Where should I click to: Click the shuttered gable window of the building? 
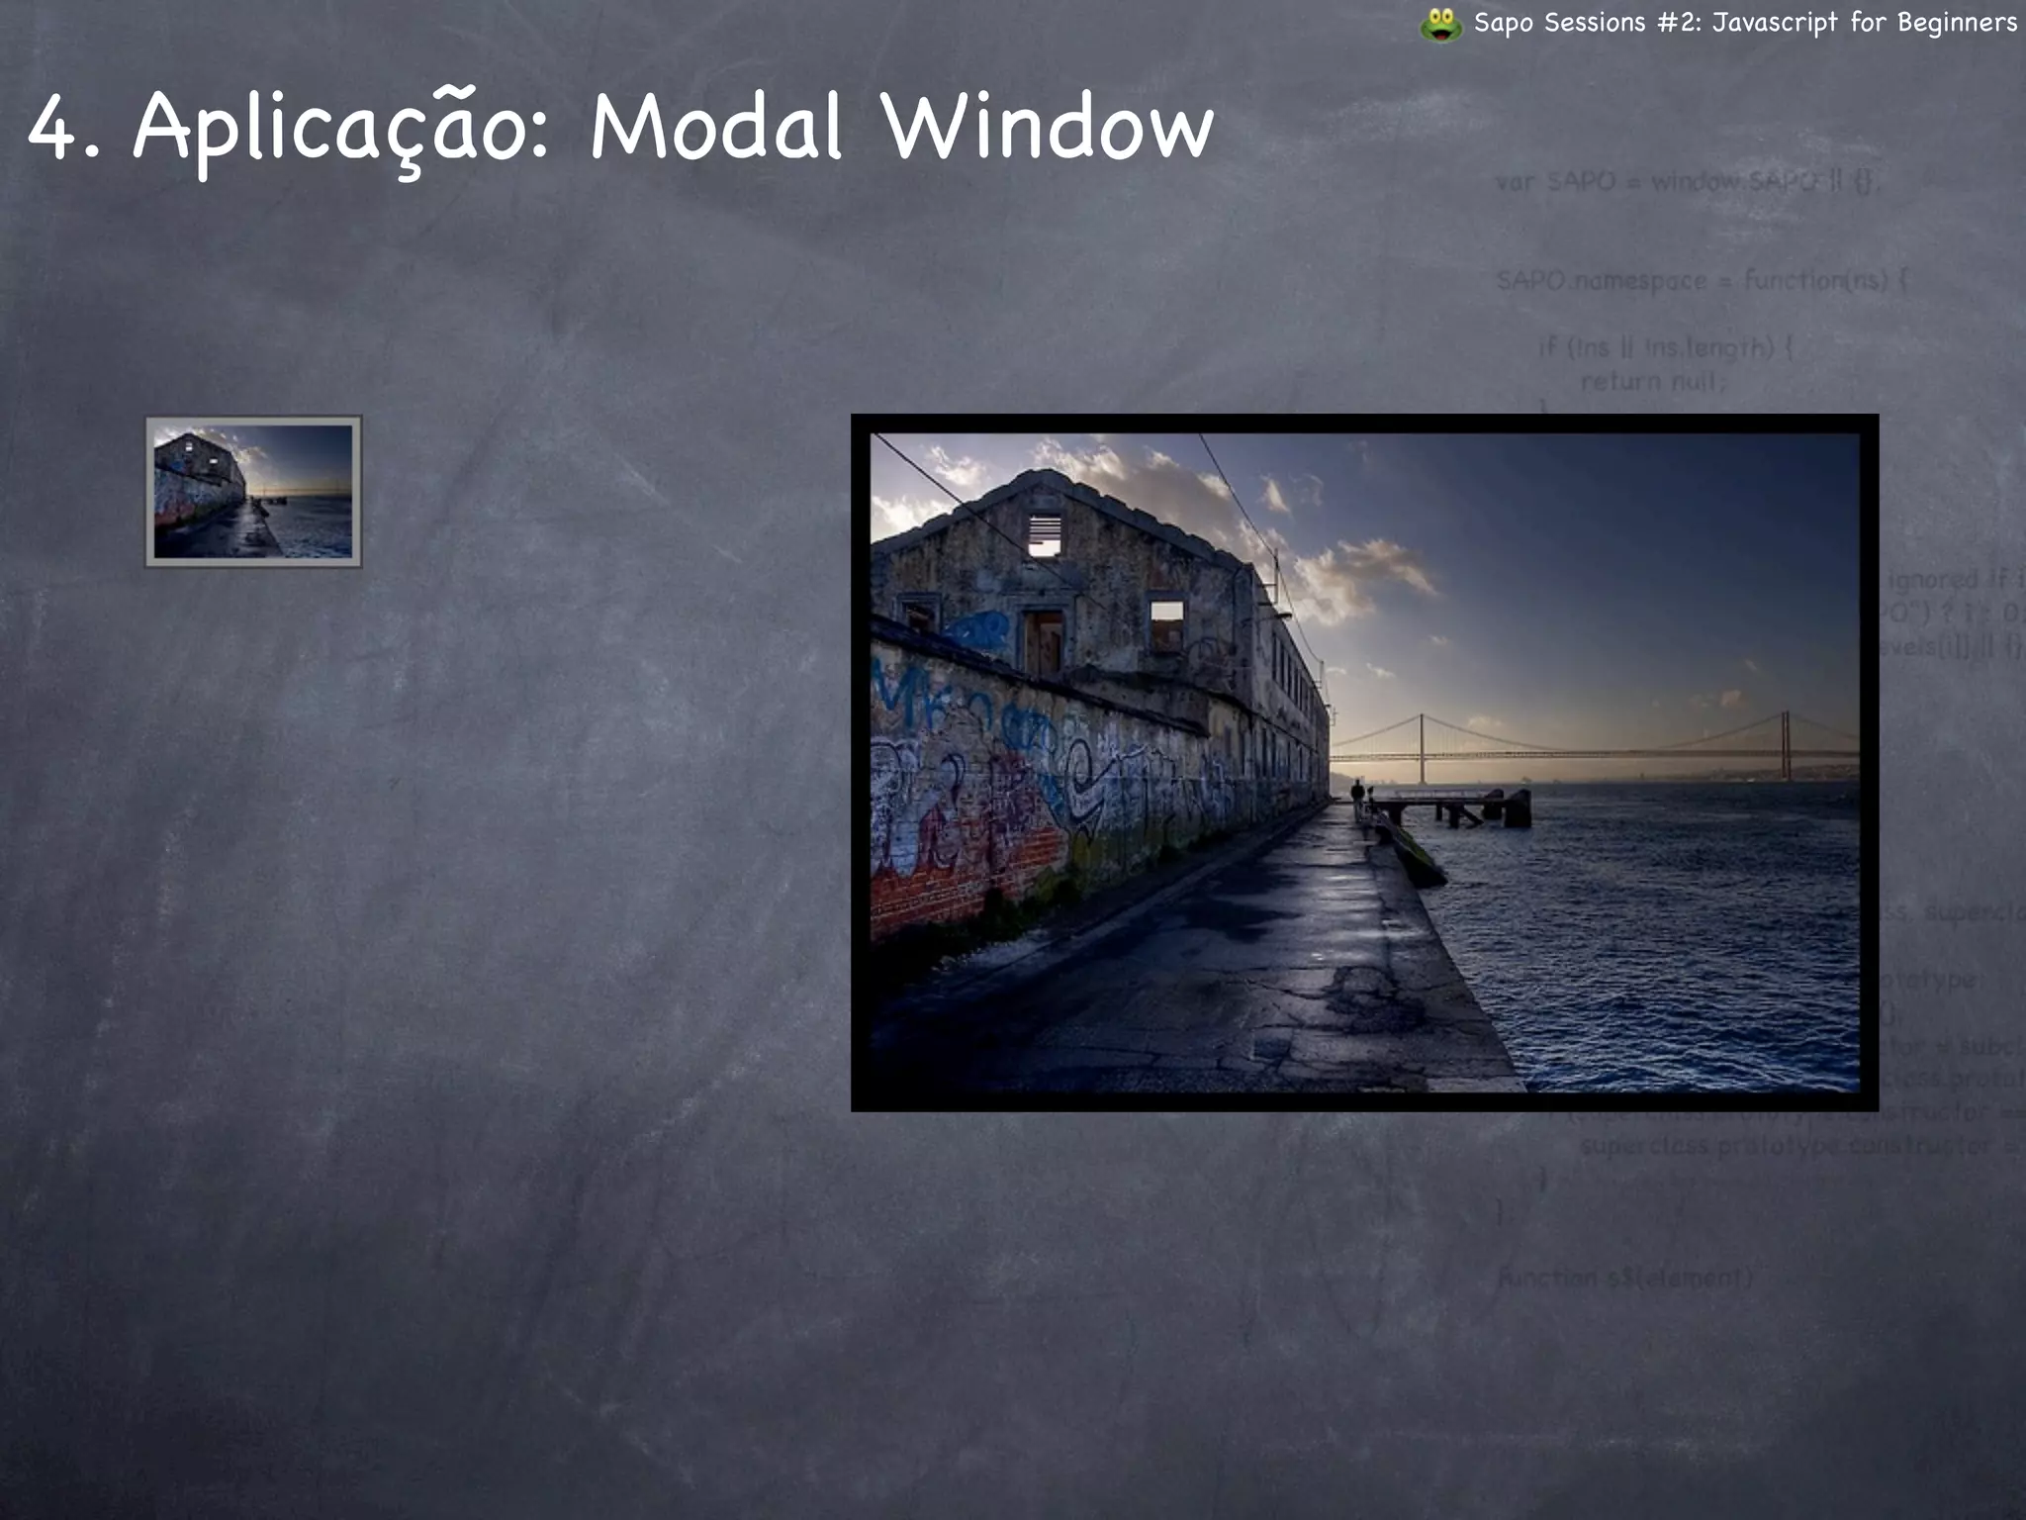tap(1045, 534)
